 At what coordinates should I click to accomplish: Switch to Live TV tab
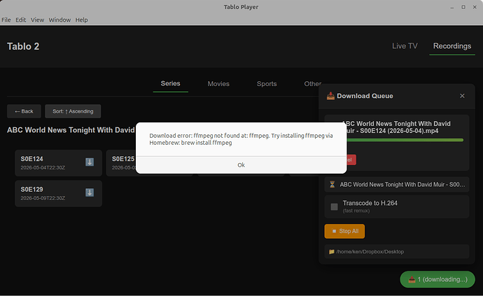coord(405,46)
